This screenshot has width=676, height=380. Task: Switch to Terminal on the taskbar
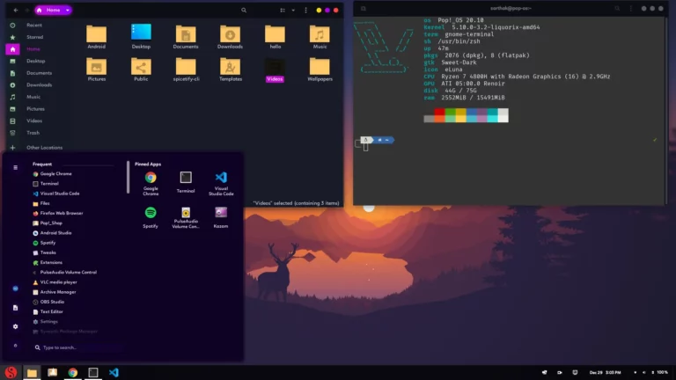pos(93,372)
